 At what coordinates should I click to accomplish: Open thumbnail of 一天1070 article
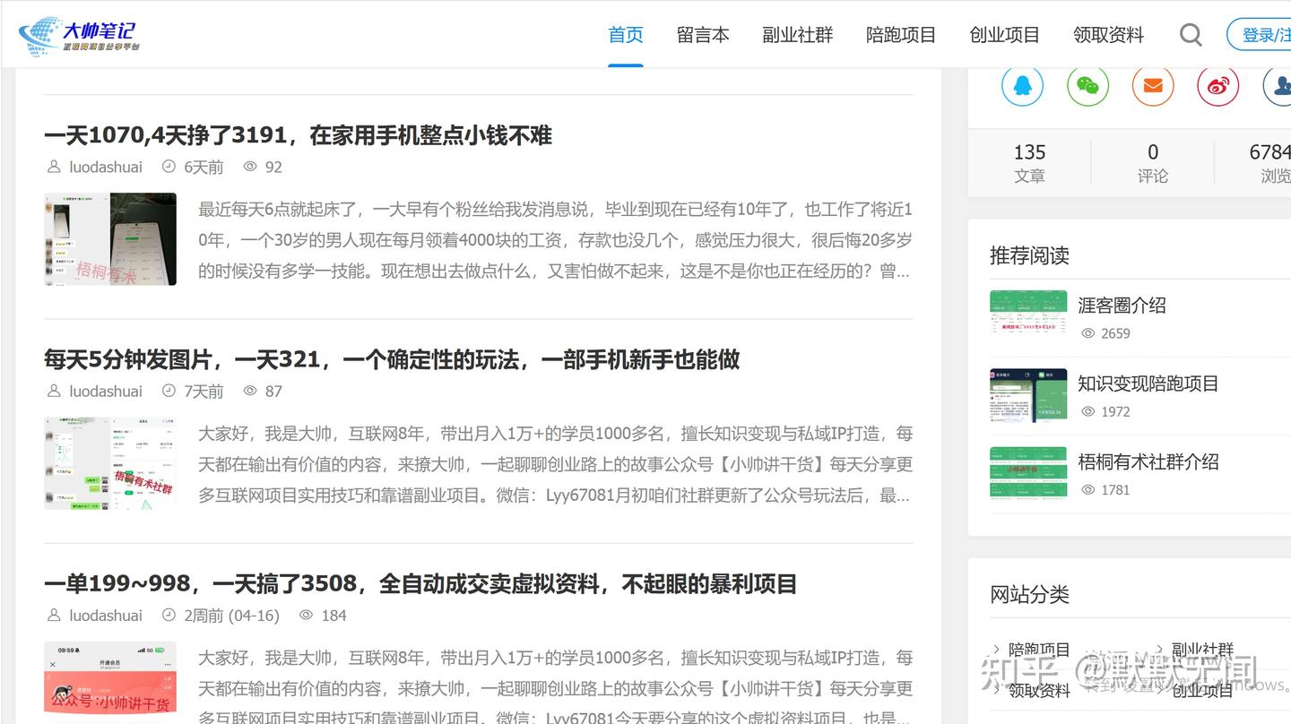110,239
